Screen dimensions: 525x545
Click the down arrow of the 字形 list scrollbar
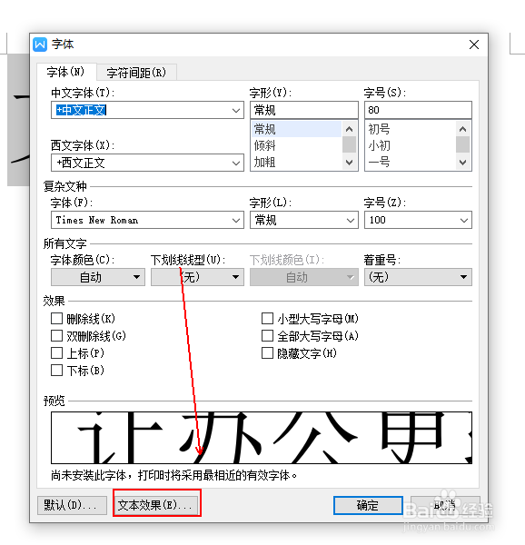tap(349, 163)
